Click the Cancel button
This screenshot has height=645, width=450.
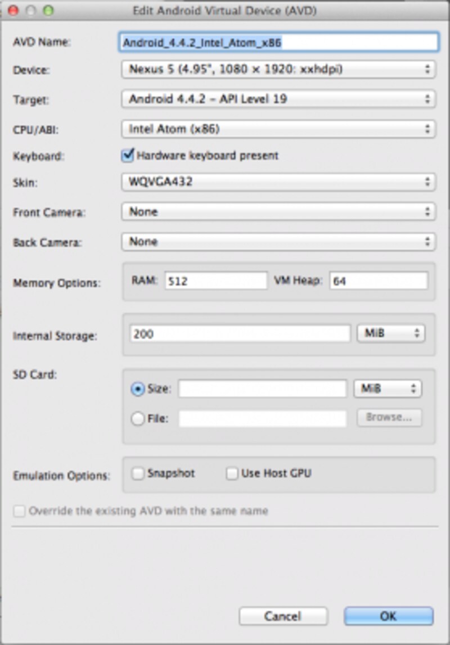coord(283,616)
